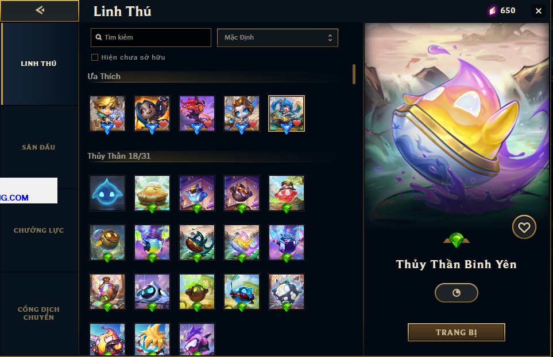Focus the Tìm kiếm search field
This screenshot has width=553, height=357.
coord(151,37)
